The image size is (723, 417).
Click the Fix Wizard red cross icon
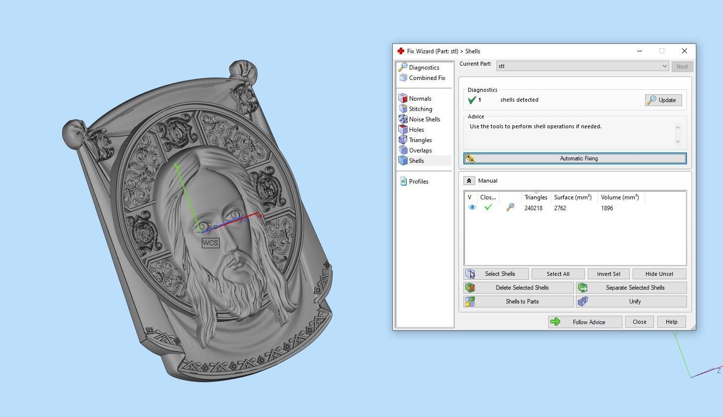click(x=401, y=51)
